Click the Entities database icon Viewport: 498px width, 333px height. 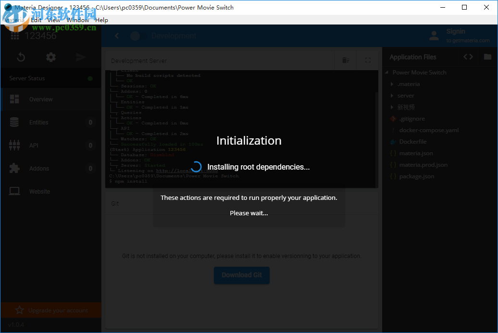(14, 122)
